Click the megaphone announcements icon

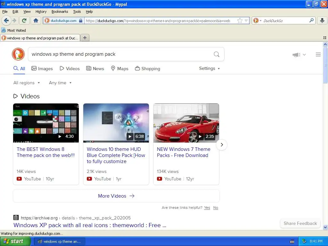tap(296, 55)
